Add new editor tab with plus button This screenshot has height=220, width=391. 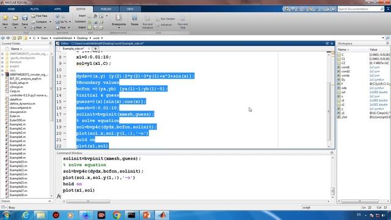point(95,49)
